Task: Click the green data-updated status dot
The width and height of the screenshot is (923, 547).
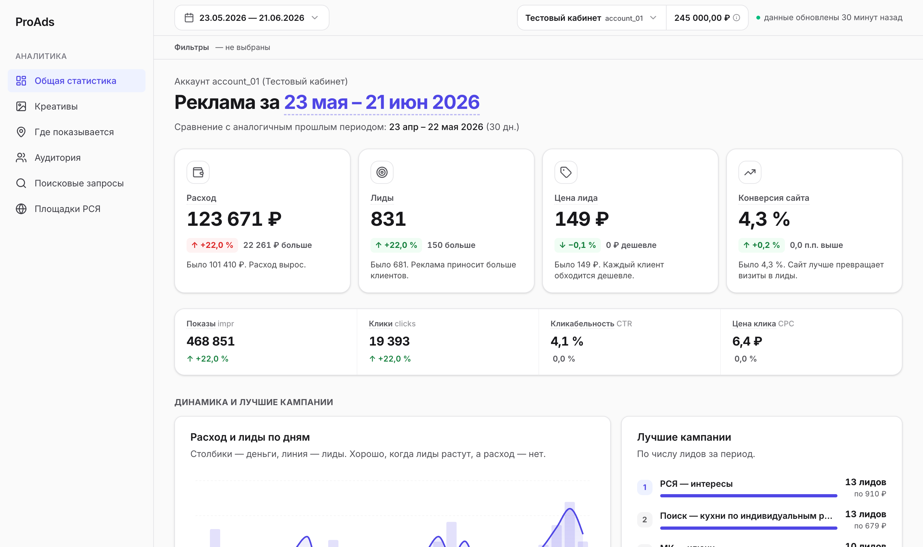Action: [x=758, y=18]
